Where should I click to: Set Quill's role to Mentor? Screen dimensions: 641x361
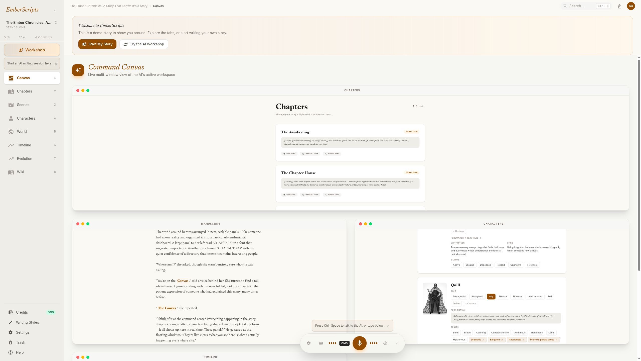point(503,297)
